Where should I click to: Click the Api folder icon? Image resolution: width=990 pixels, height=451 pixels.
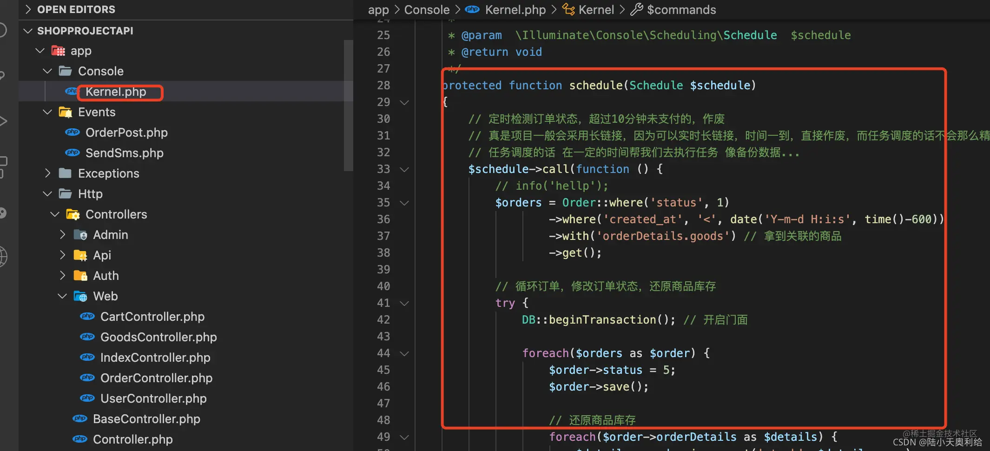[80, 255]
